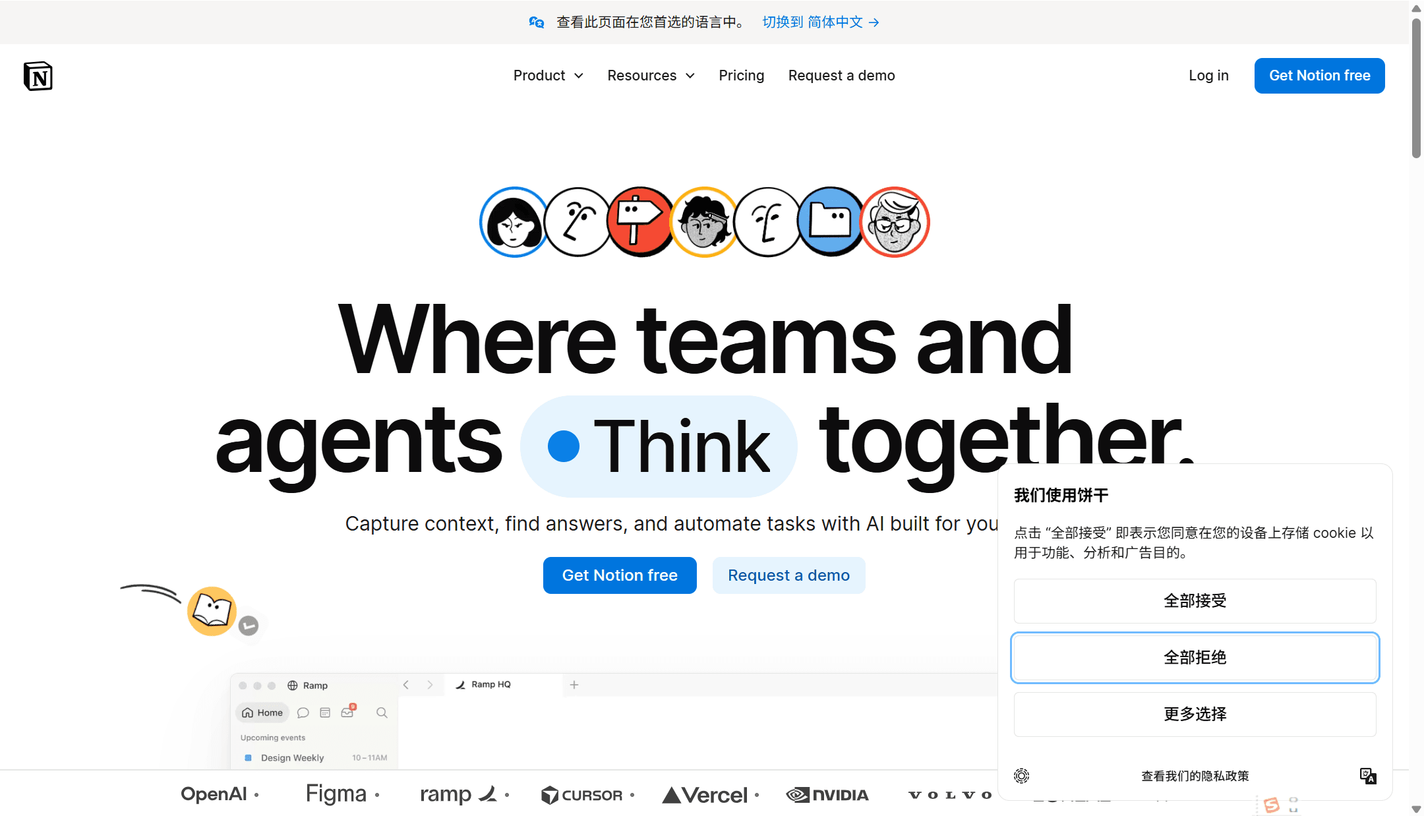Click the page scrollbar thumb
The height and width of the screenshot is (816, 1424).
click(x=1416, y=88)
